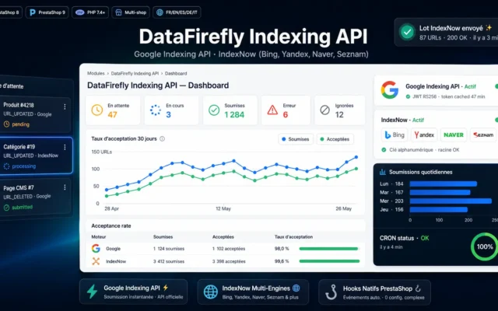Click the processing spinner icon under Catégorie #19
Viewport: 498px width, 311px height.
(x=6, y=166)
